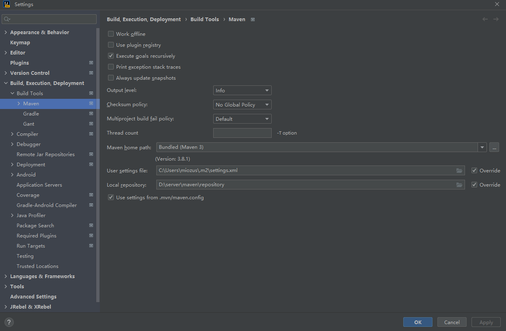
Task: Select Android in the settings tree
Action: tap(26, 174)
